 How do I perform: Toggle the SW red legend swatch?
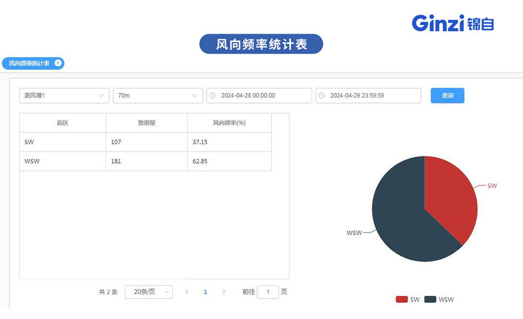click(x=401, y=299)
